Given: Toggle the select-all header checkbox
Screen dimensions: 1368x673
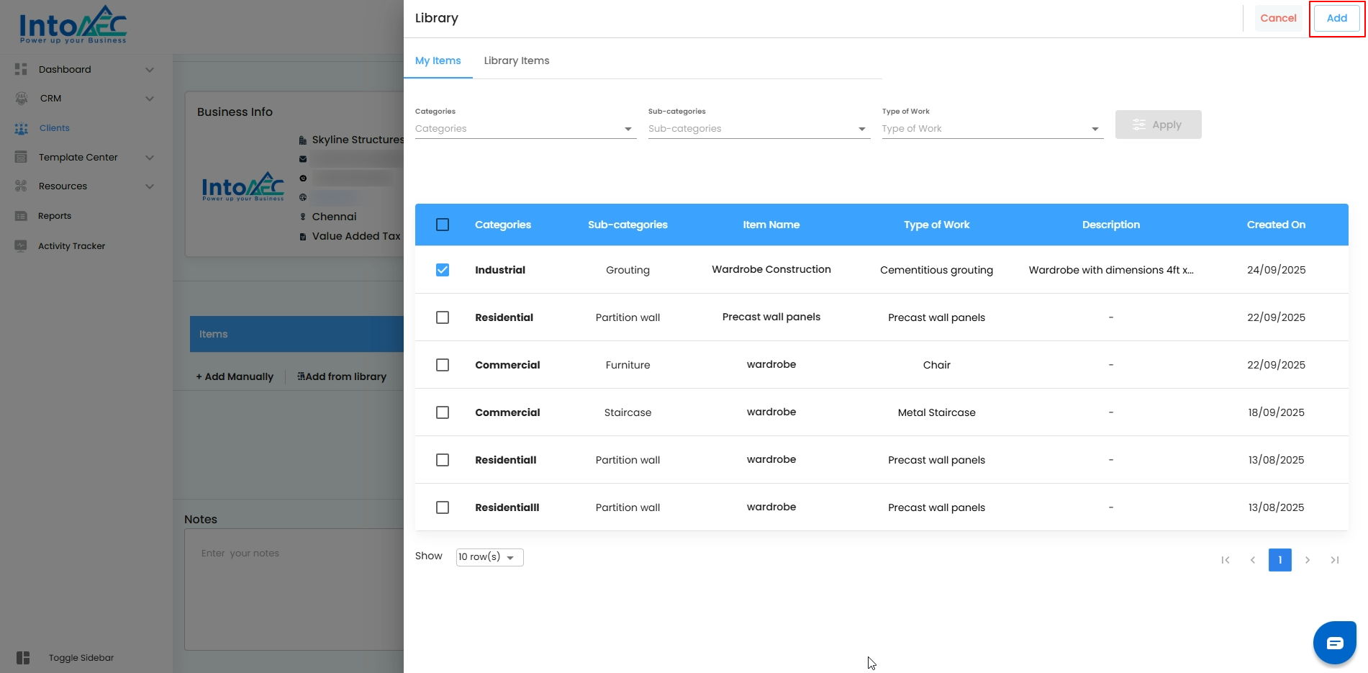Looking at the screenshot, I should coord(443,225).
